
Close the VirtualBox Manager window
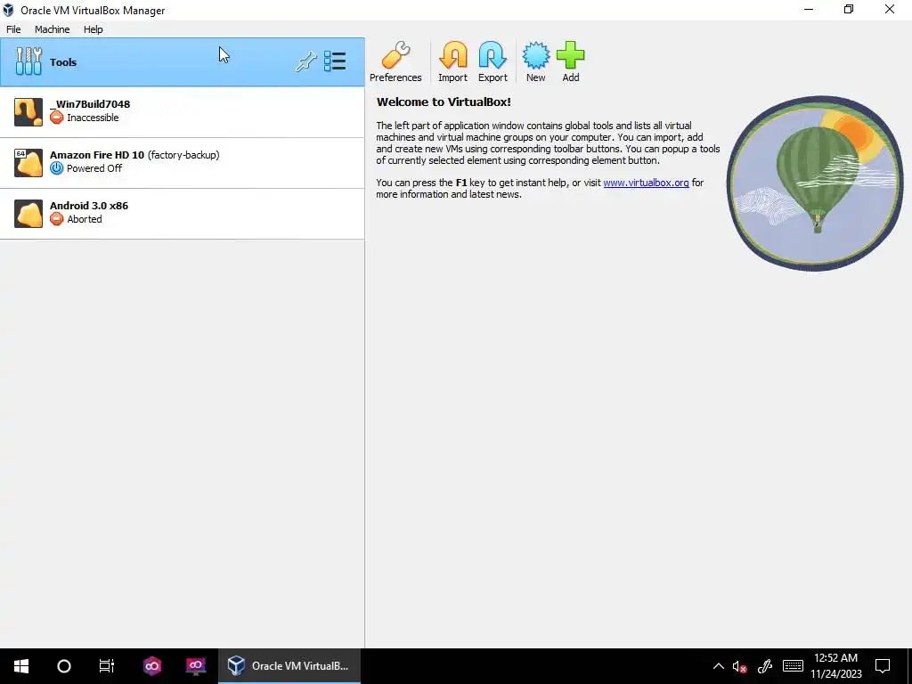click(890, 9)
